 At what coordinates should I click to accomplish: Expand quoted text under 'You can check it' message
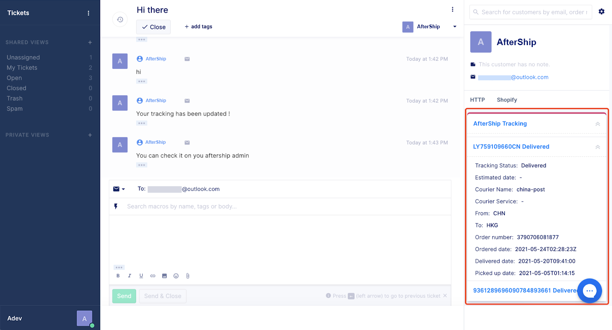(142, 165)
